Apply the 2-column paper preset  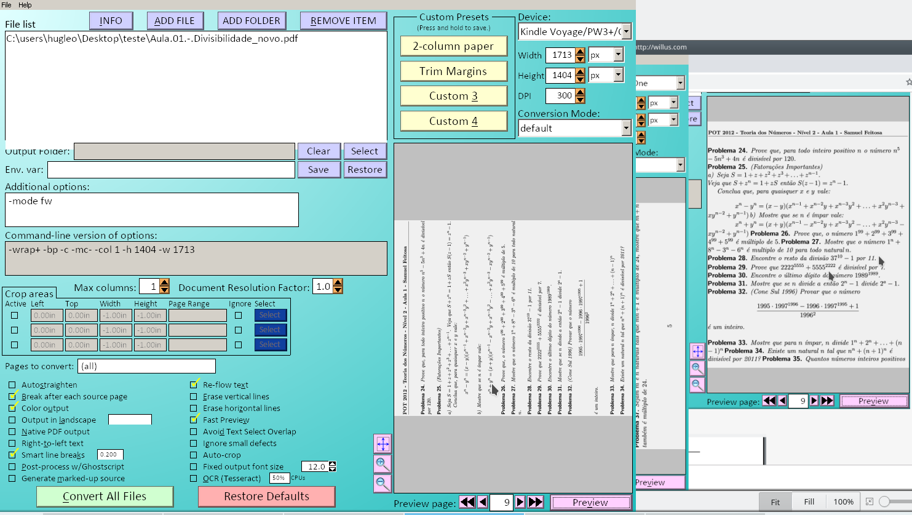click(x=453, y=46)
